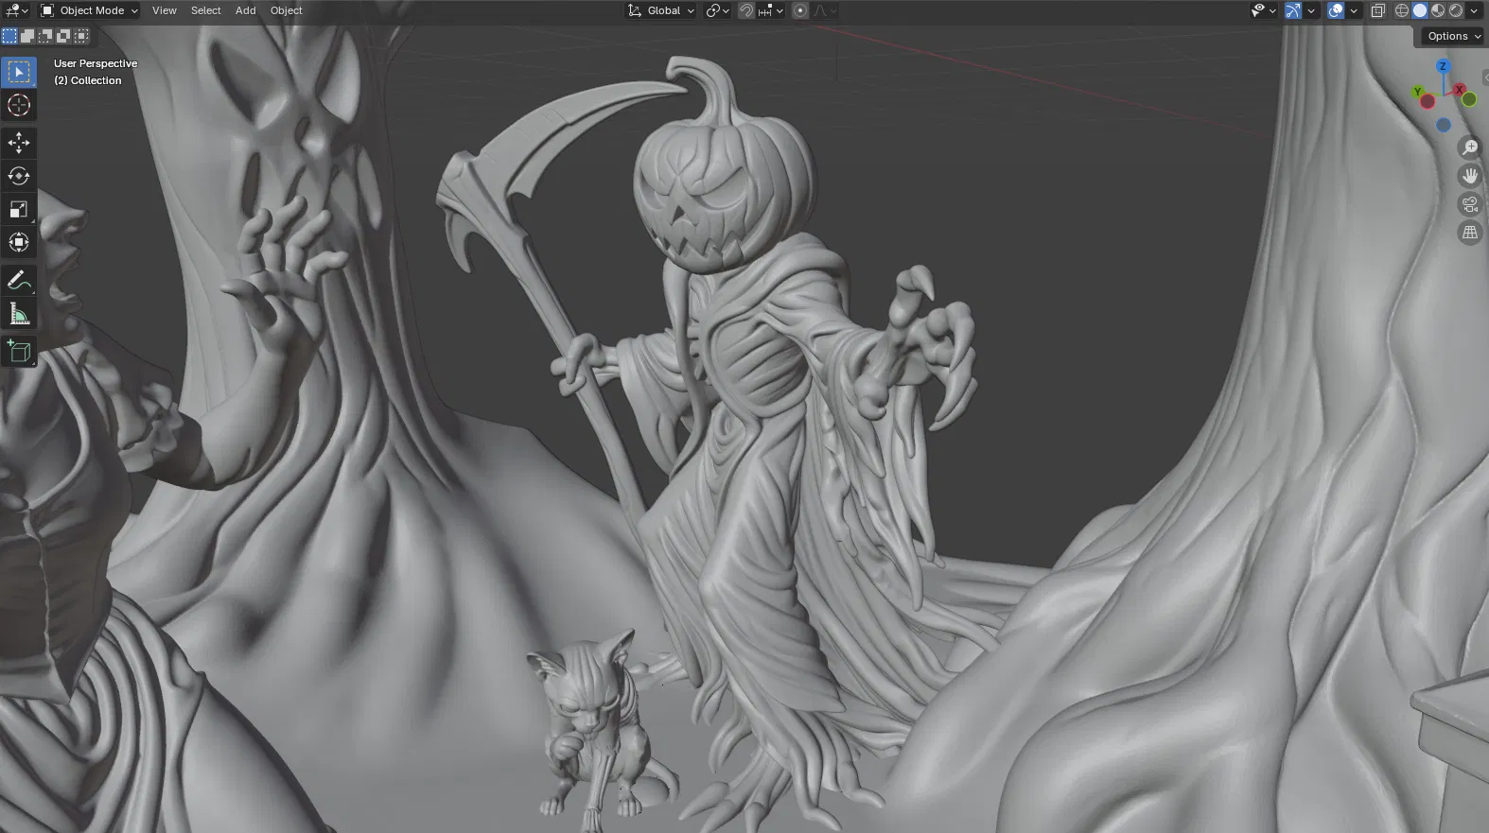Expand the sidebar with the edge arrow
Image resolution: width=1489 pixels, height=833 pixels.
click(x=1485, y=78)
